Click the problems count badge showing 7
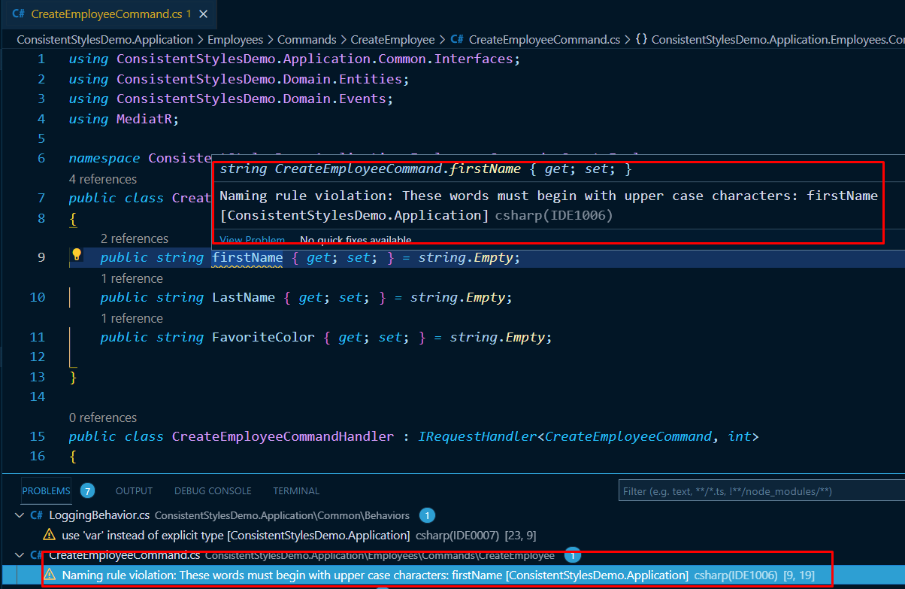Viewport: 905px width, 589px height. (x=87, y=490)
